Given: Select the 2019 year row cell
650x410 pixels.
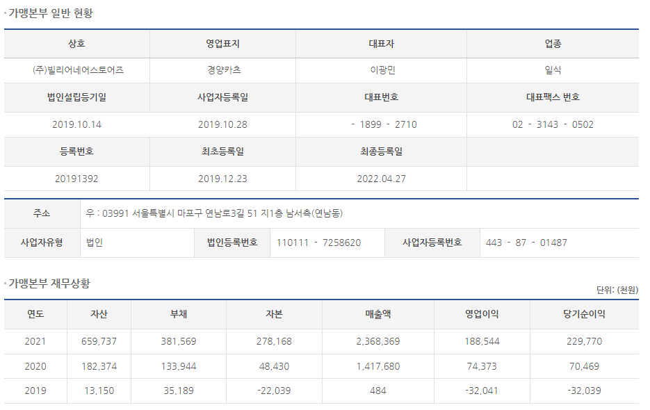Looking at the screenshot, I should tap(35, 391).
